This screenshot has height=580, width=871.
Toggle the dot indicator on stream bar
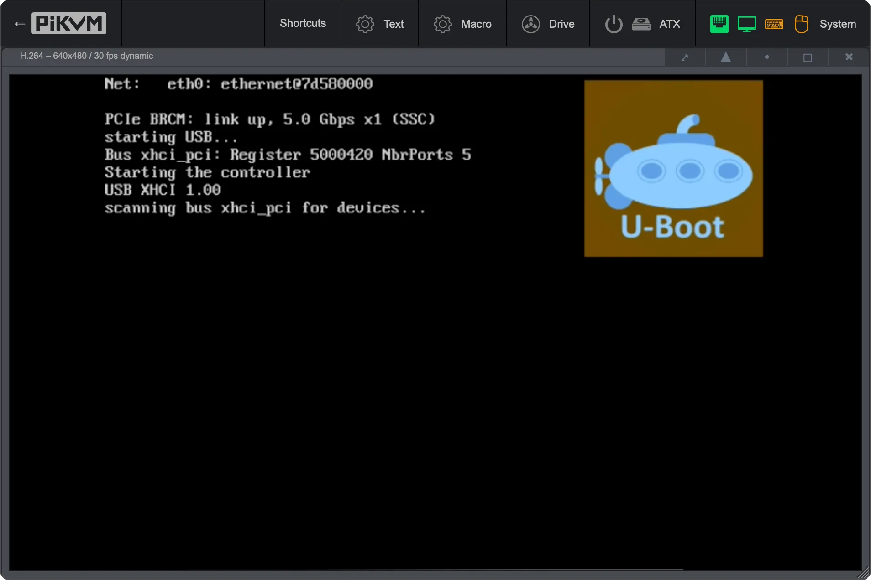point(767,57)
